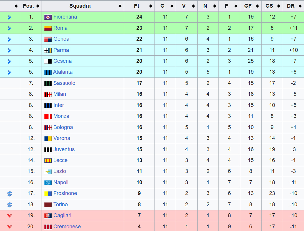Sort the table by Pt column

[x=139, y=6]
